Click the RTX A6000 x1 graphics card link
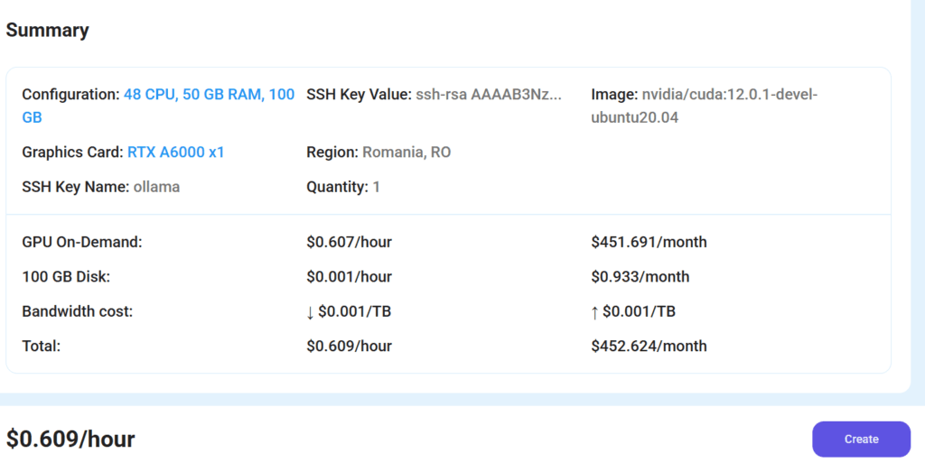Screen dimensions: 925x472 coord(175,153)
